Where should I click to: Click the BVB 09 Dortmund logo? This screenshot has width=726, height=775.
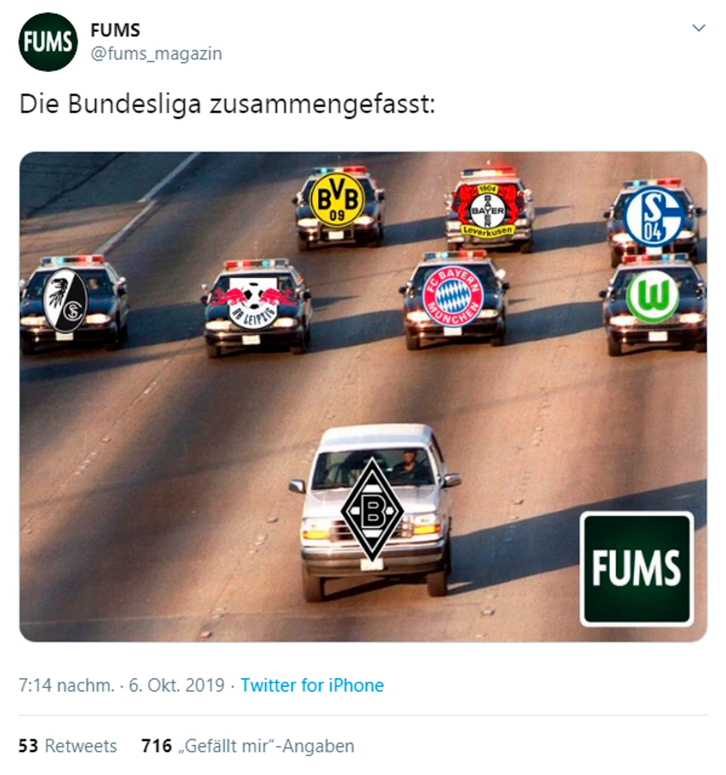(337, 200)
